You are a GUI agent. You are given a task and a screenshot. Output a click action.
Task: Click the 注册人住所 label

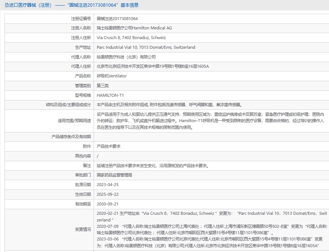click(81, 38)
